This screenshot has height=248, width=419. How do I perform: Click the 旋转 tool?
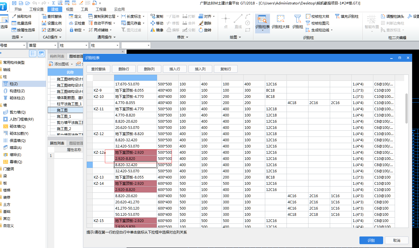(x=205, y=30)
